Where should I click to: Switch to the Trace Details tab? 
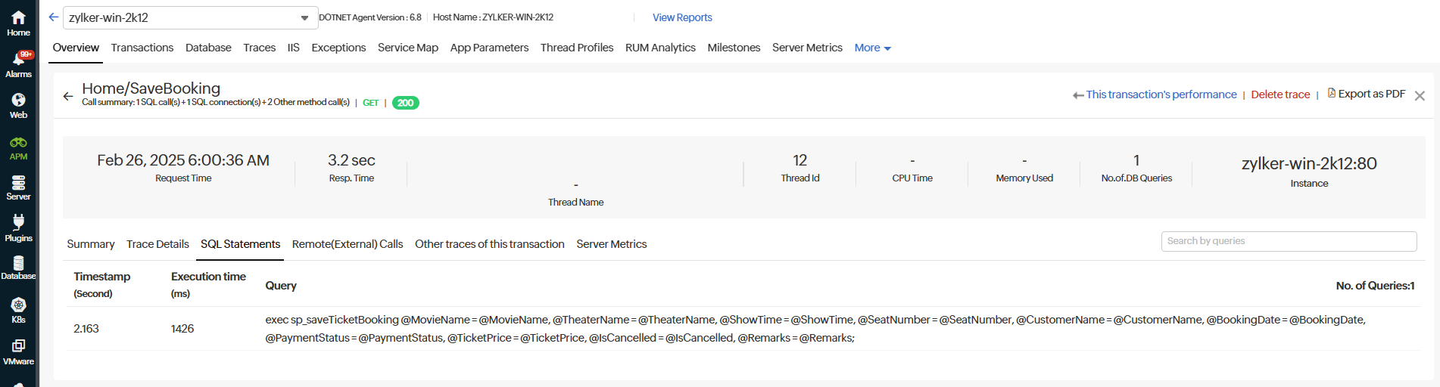(157, 244)
